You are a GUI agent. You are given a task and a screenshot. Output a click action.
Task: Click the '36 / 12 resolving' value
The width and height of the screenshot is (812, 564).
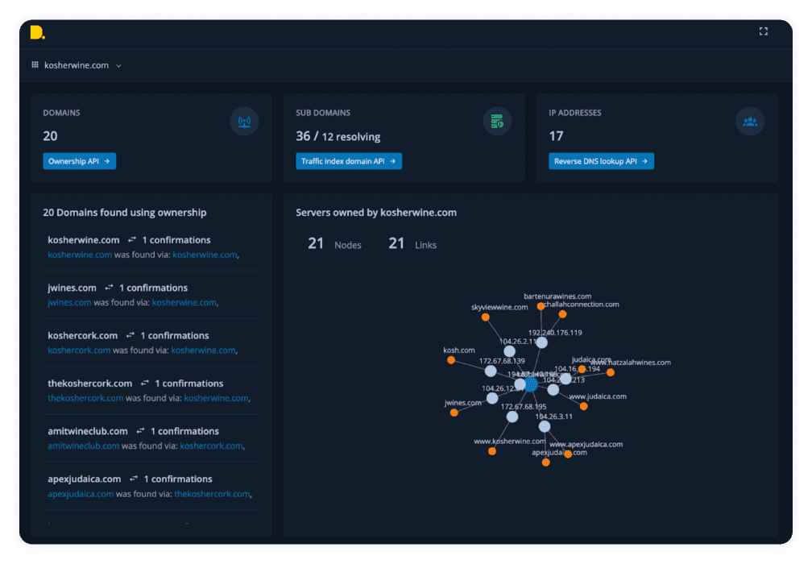(338, 136)
